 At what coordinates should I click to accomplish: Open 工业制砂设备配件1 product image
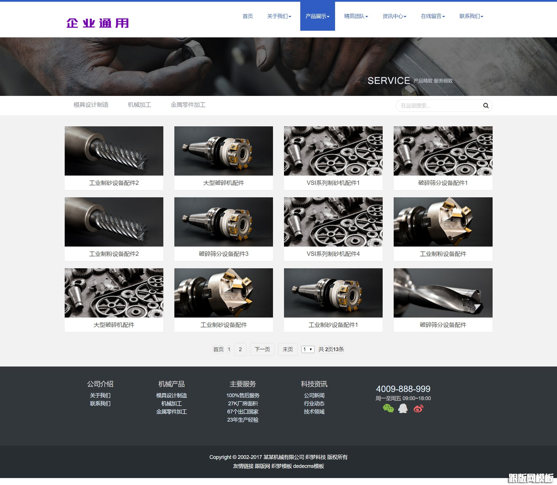pos(333,293)
